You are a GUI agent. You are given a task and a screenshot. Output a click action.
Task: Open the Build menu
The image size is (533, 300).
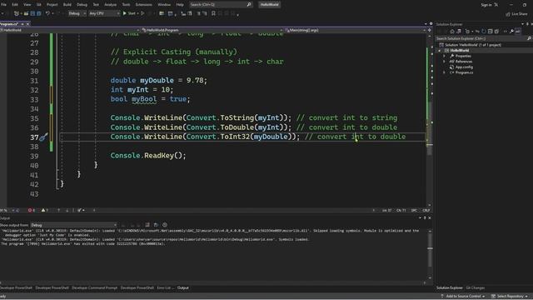[x=67, y=4]
